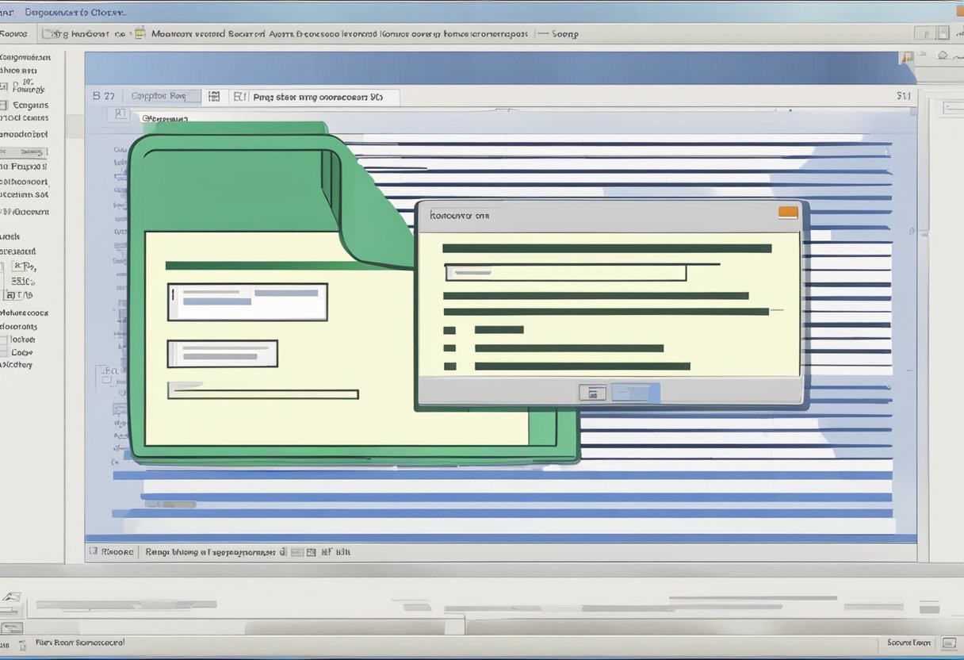The height and width of the screenshot is (660, 964).
Task: Toggle the first checkbox in the dialog list
Action: tap(449, 330)
